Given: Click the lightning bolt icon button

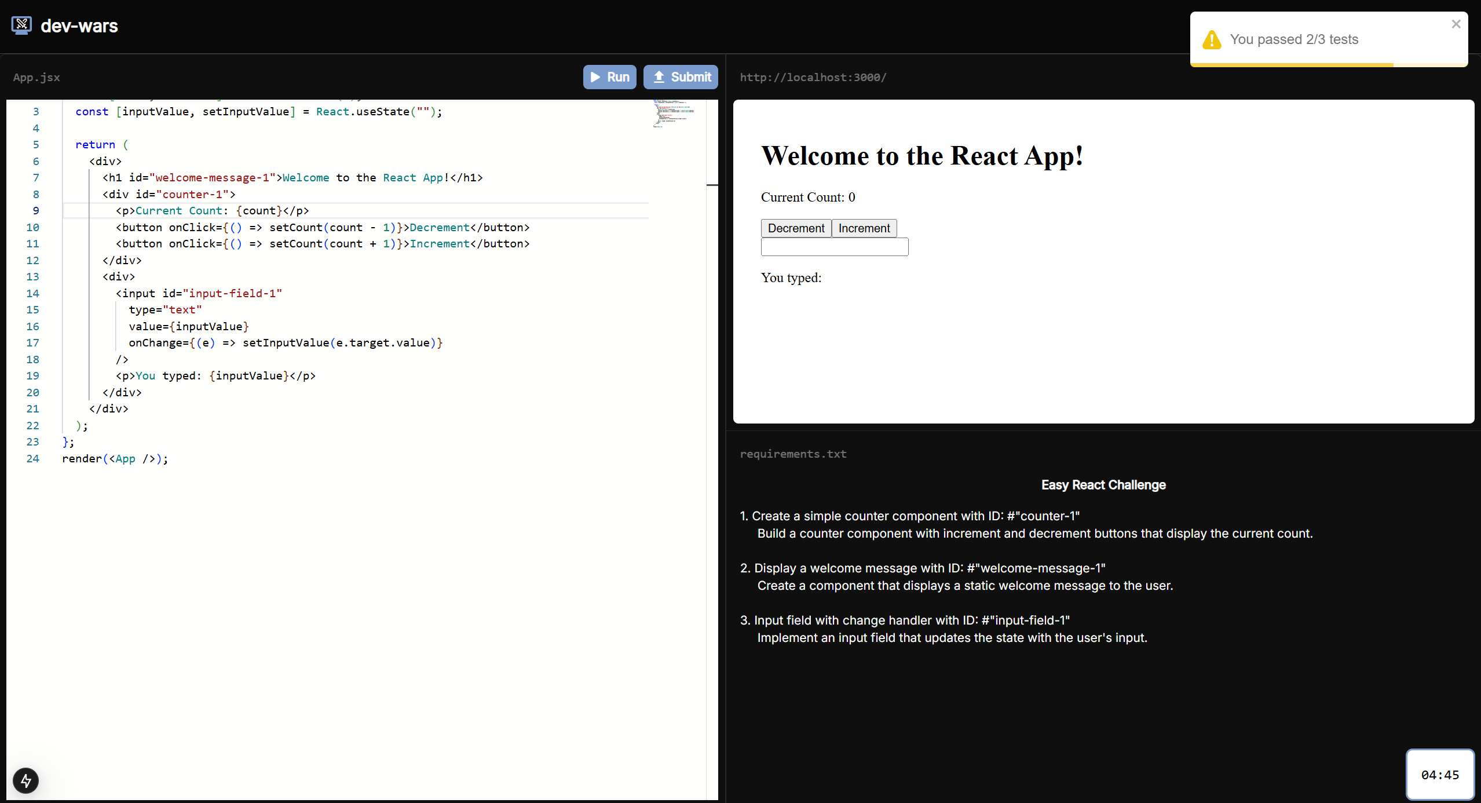Looking at the screenshot, I should coord(25,780).
